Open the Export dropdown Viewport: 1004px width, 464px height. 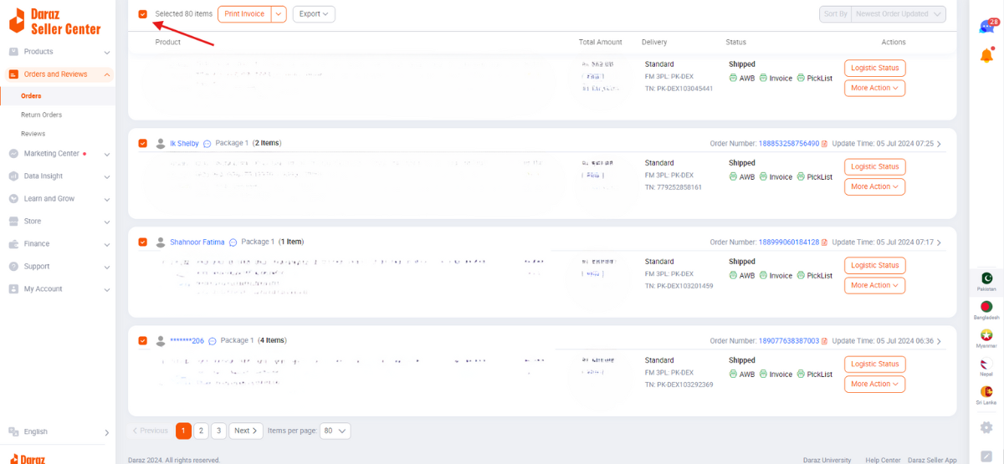pos(314,14)
